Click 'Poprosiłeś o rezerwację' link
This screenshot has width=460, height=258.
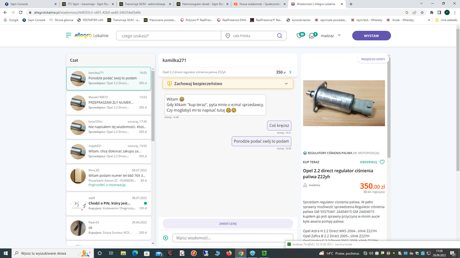coord(107,185)
